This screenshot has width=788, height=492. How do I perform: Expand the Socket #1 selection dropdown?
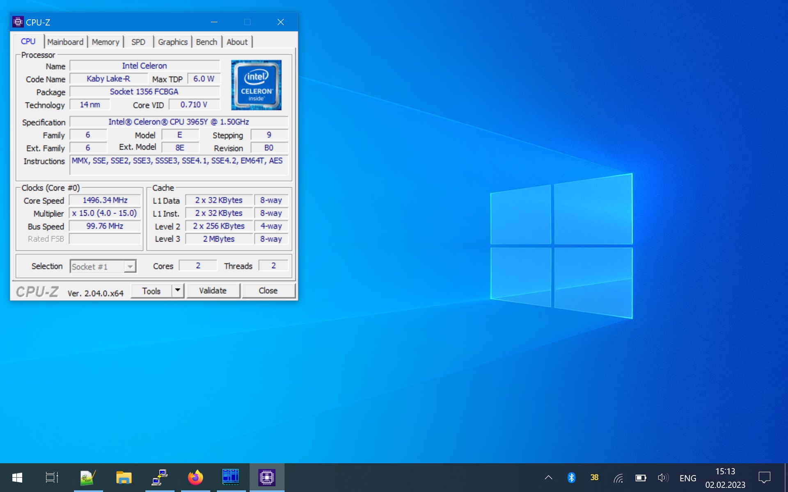click(130, 266)
